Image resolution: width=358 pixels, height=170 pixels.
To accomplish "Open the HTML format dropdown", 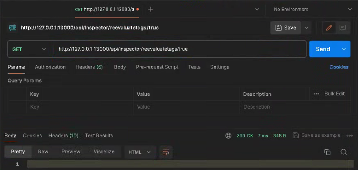I will (140, 152).
